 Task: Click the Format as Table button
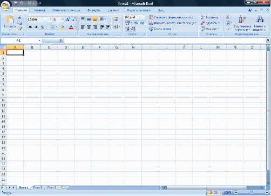(x=172, y=23)
